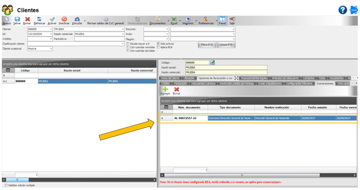Screen dimensions: 360x190
Task: Click the exoneraciones grid horizontal scrollbar
Action: click(x=242, y=175)
